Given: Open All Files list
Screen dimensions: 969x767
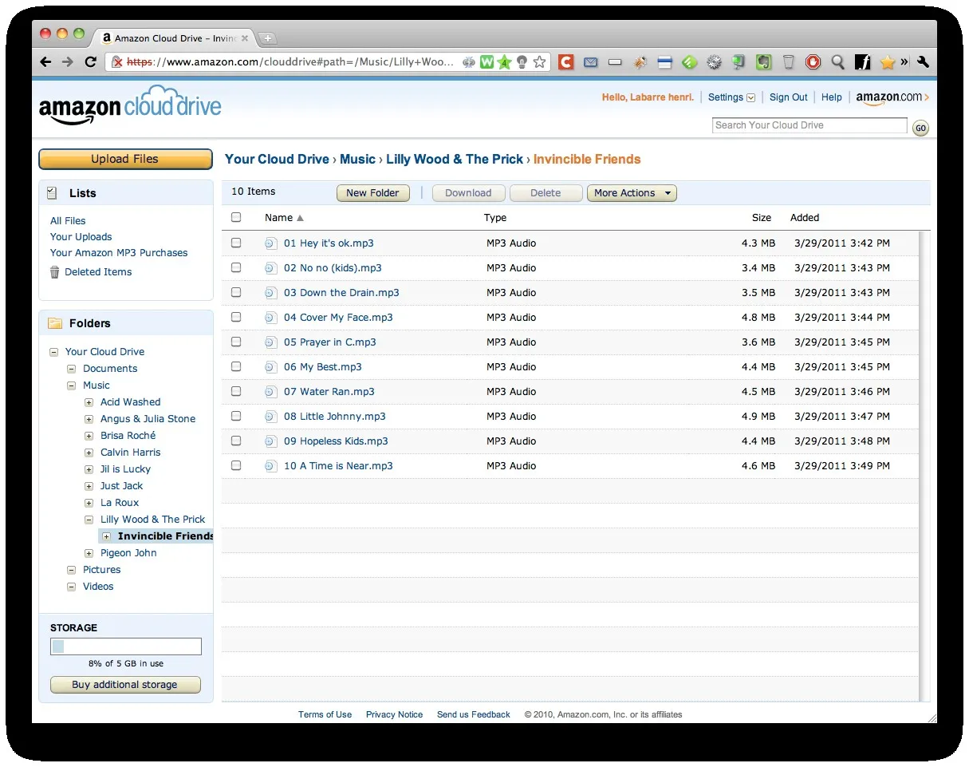Looking at the screenshot, I should (68, 221).
